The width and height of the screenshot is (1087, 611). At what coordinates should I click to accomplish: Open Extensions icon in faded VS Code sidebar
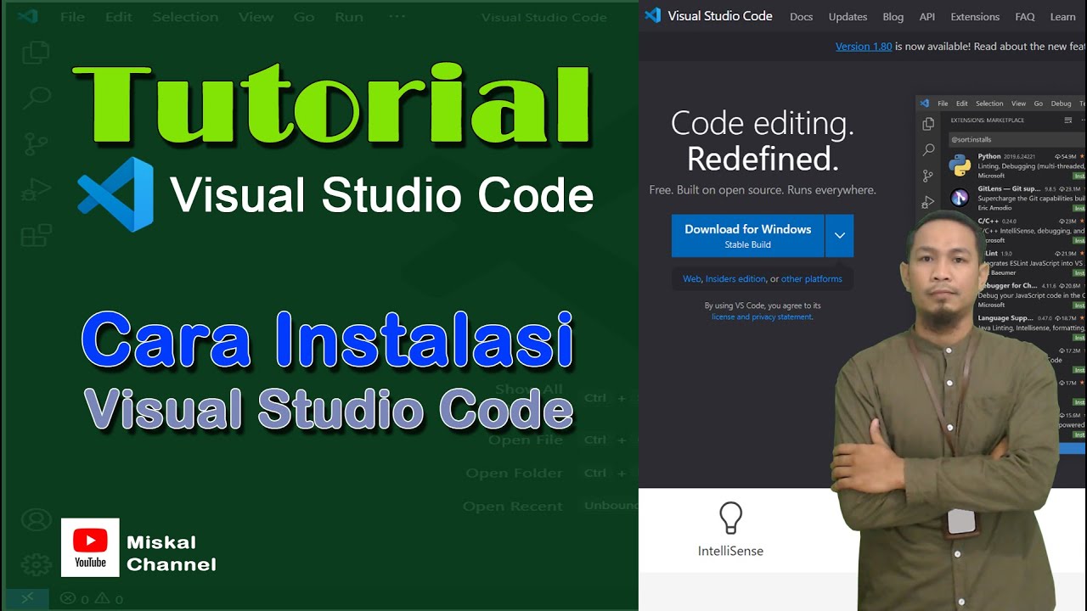(x=36, y=235)
